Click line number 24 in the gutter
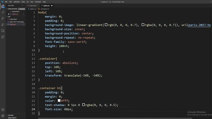 tap(33, 109)
